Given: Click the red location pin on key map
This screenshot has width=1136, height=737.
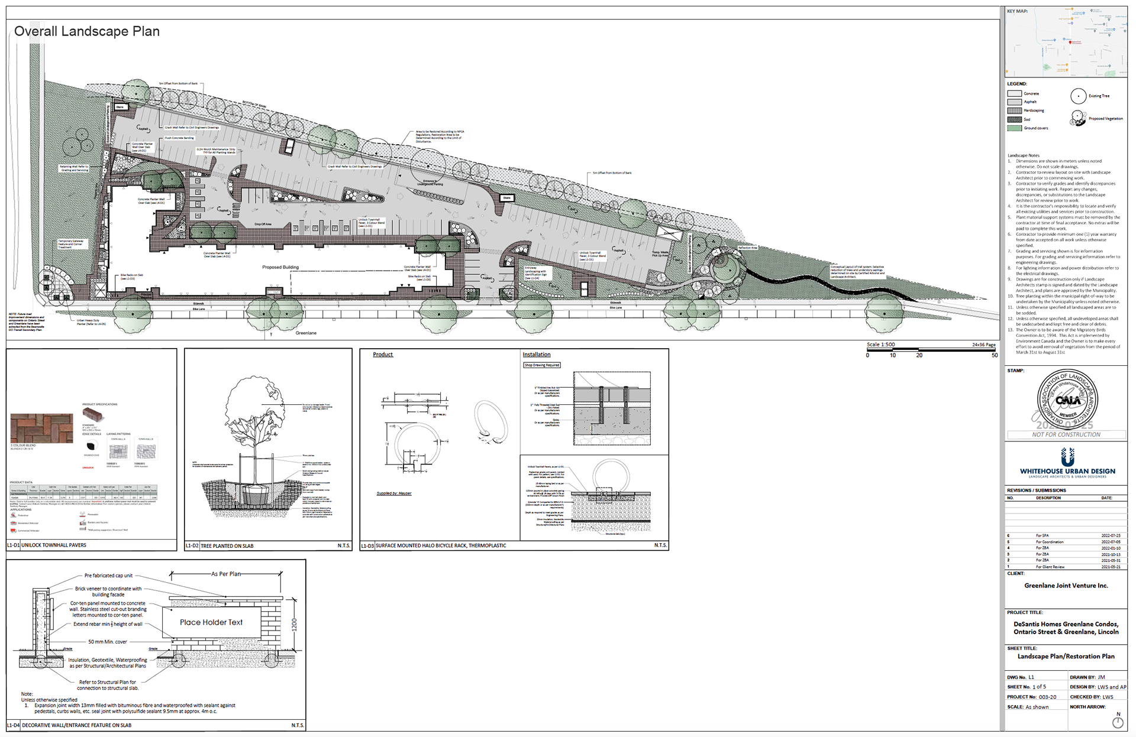Looking at the screenshot, I should [x=1070, y=43].
